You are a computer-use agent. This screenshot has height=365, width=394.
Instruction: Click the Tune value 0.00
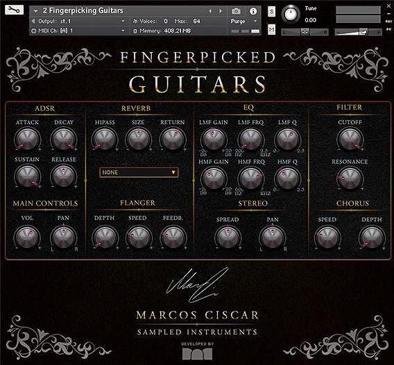pyautogui.click(x=310, y=20)
